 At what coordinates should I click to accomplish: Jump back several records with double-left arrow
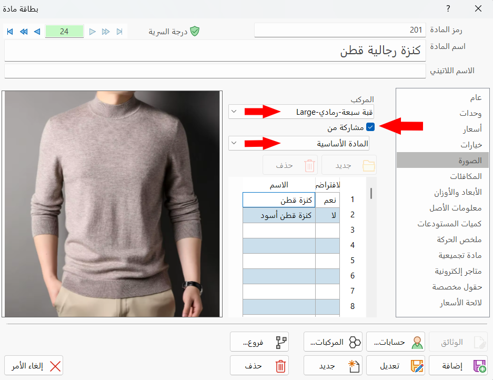pyautogui.click(x=24, y=32)
